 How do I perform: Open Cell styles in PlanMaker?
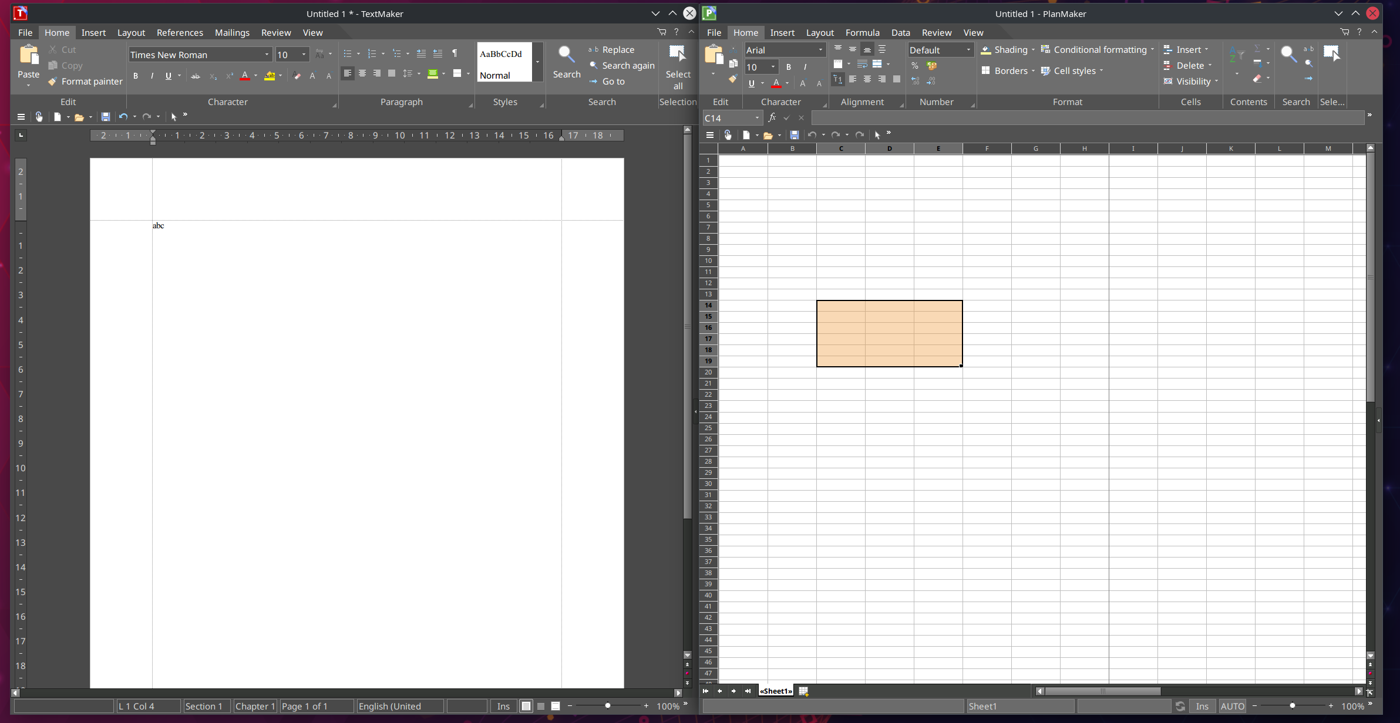click(x=1072, y=71)
